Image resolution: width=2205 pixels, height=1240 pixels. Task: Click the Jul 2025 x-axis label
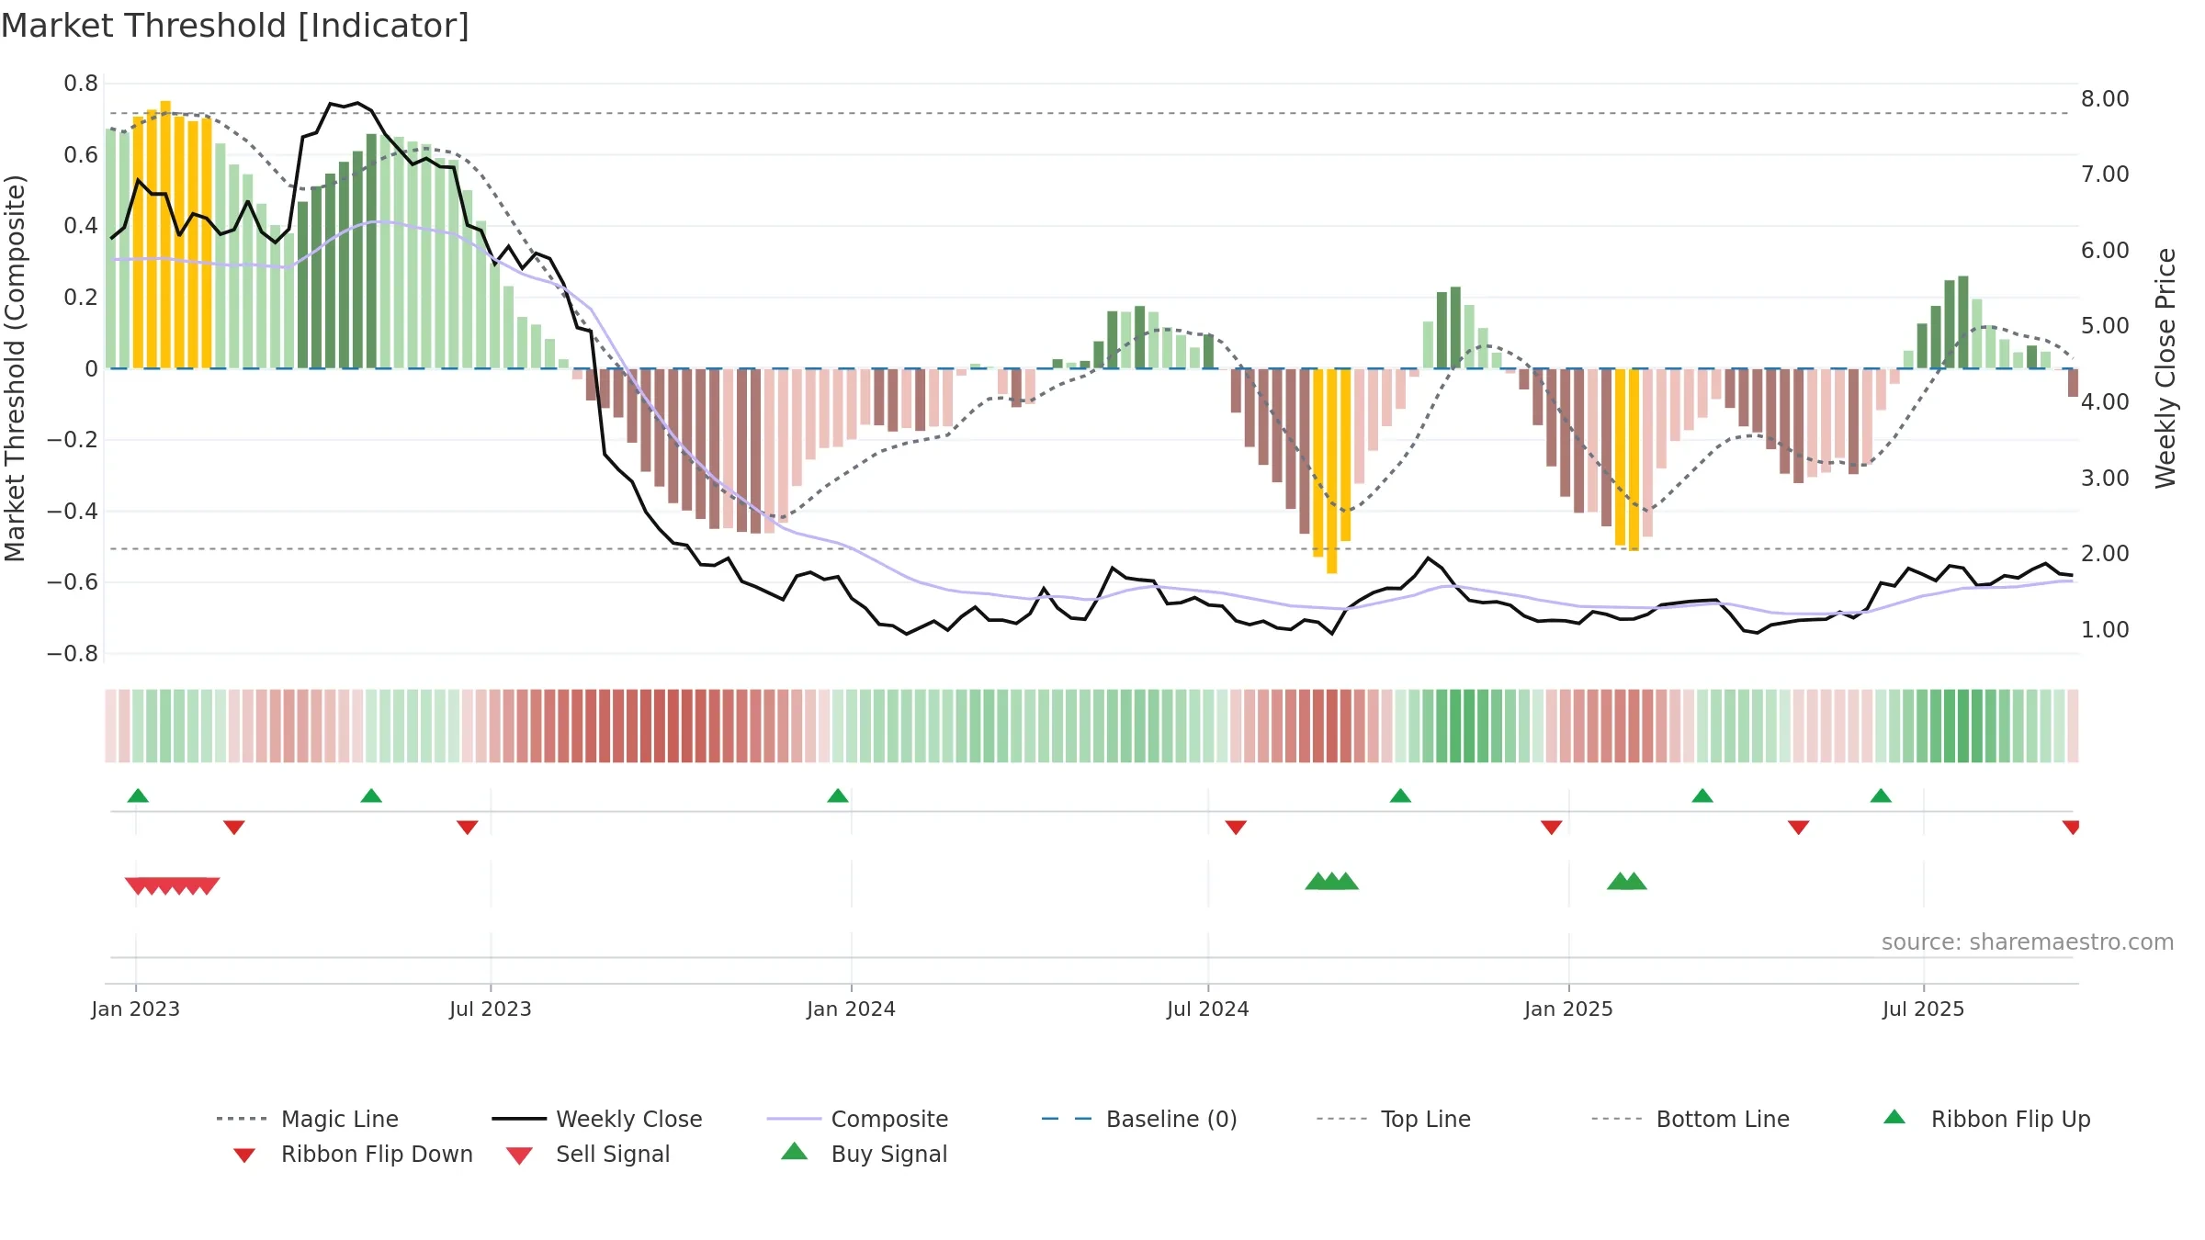pyautogui.click(x=1924, y=1009)
